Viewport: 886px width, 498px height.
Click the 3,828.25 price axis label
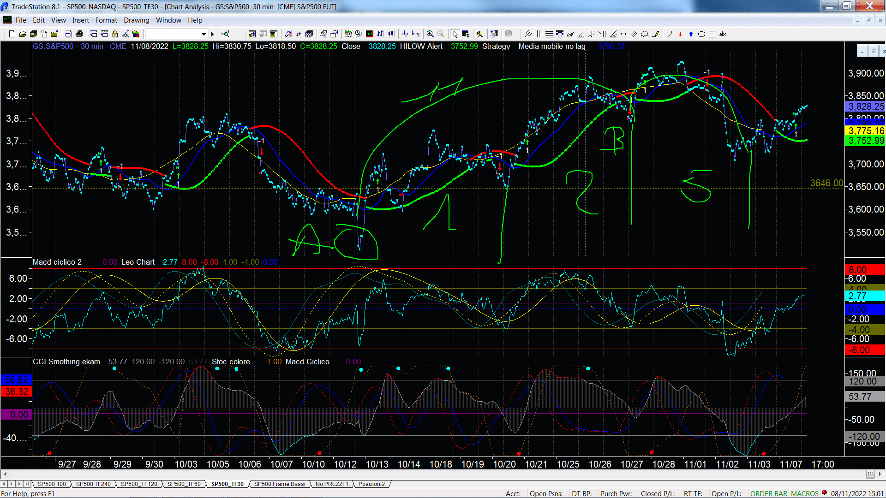pyautogui.click(x=865, y=106)
